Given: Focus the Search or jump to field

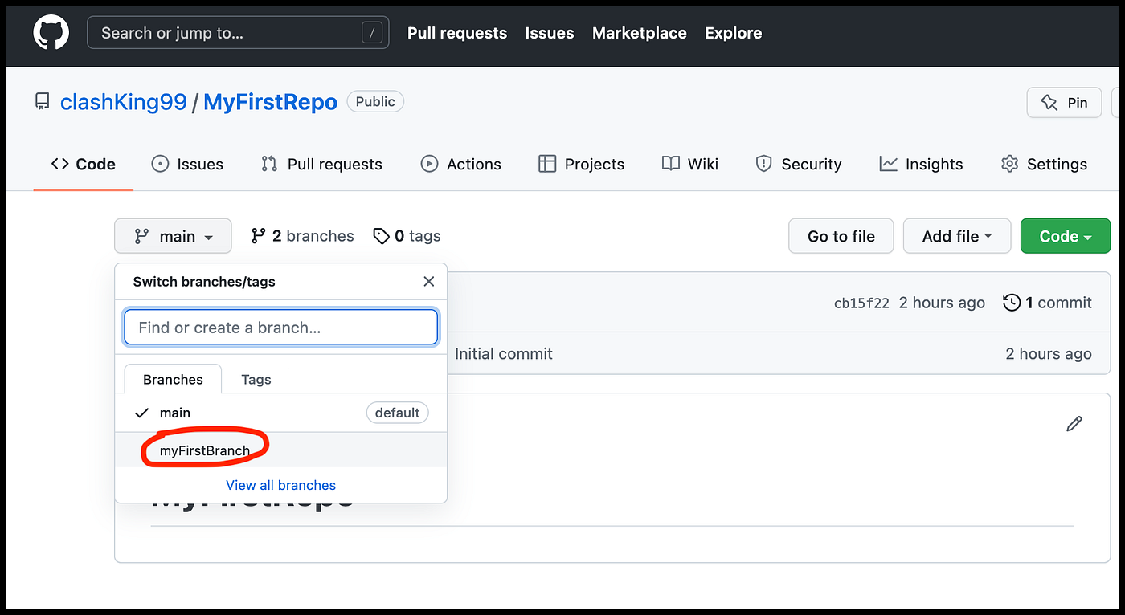Looking at the screenshot, I should (238, 33).
